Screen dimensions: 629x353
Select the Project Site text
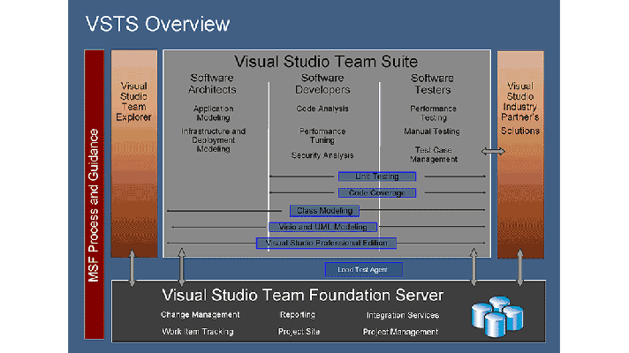(299, 332)
